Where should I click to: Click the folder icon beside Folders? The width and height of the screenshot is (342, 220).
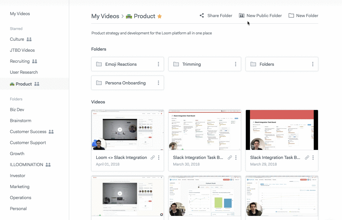tap(253, 64)
